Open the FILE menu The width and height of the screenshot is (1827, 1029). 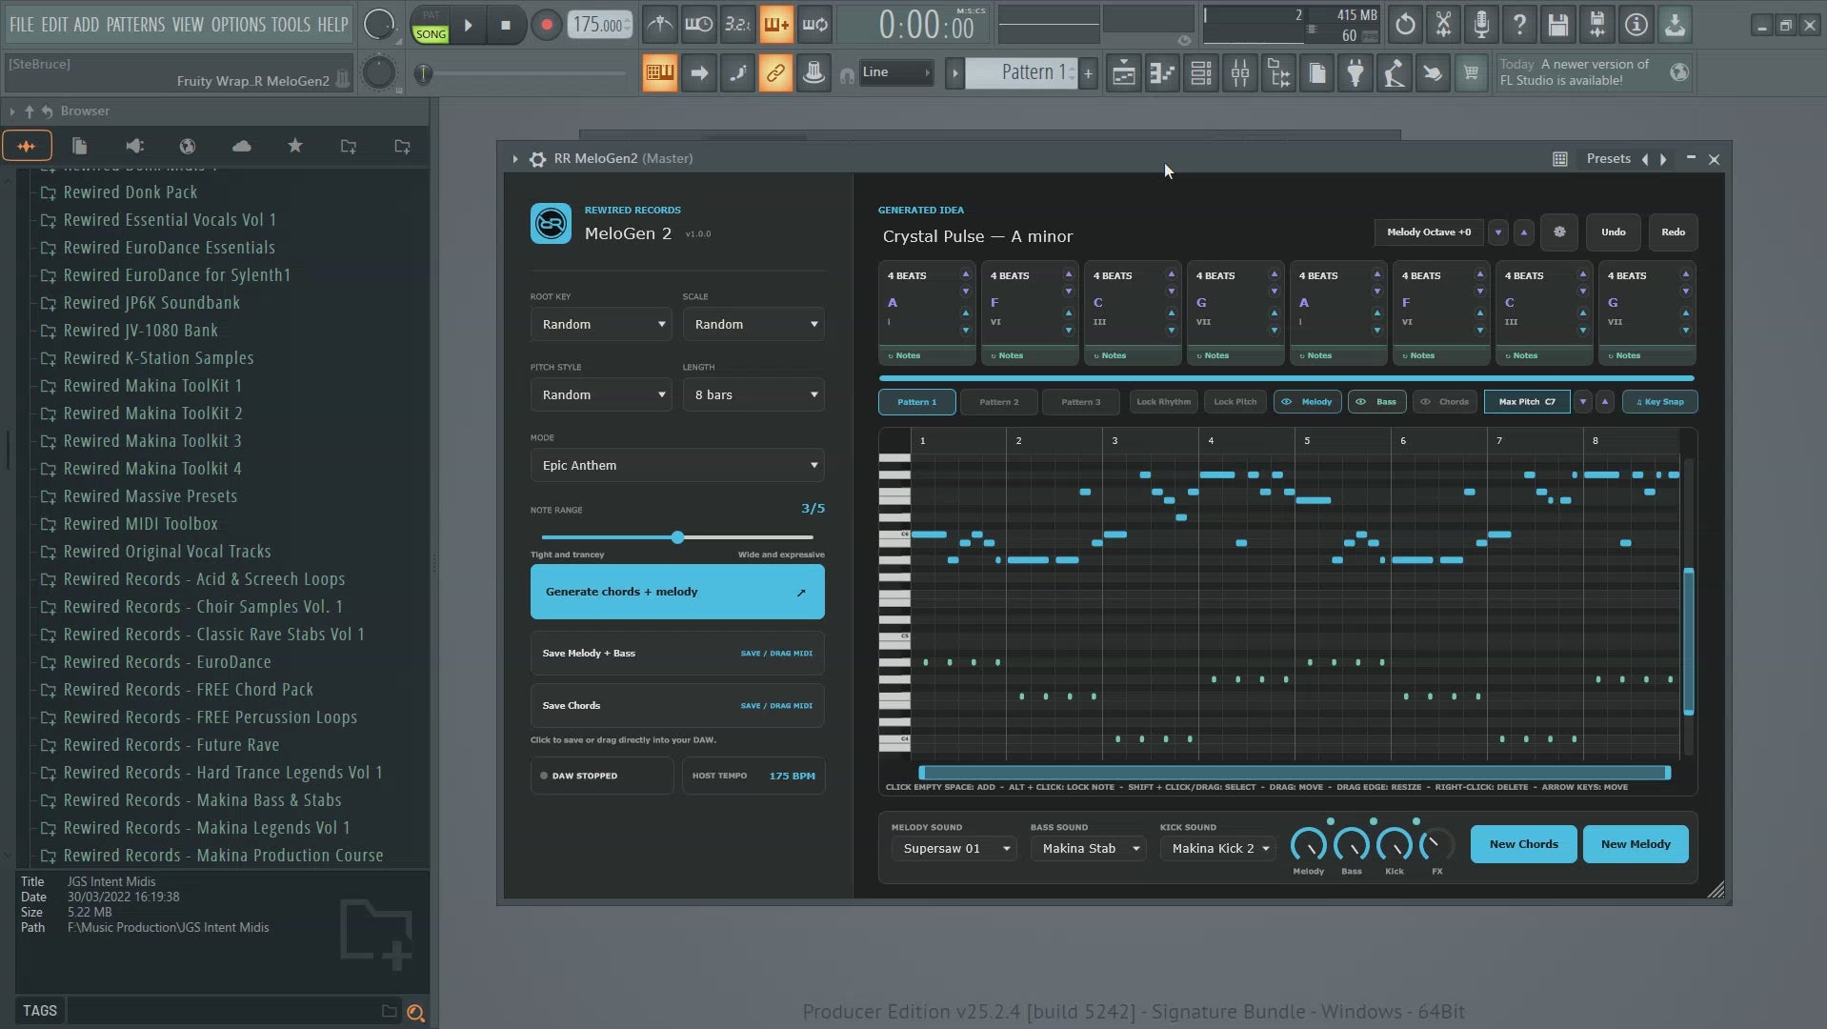pyautogui.click(x=21, y=25)
